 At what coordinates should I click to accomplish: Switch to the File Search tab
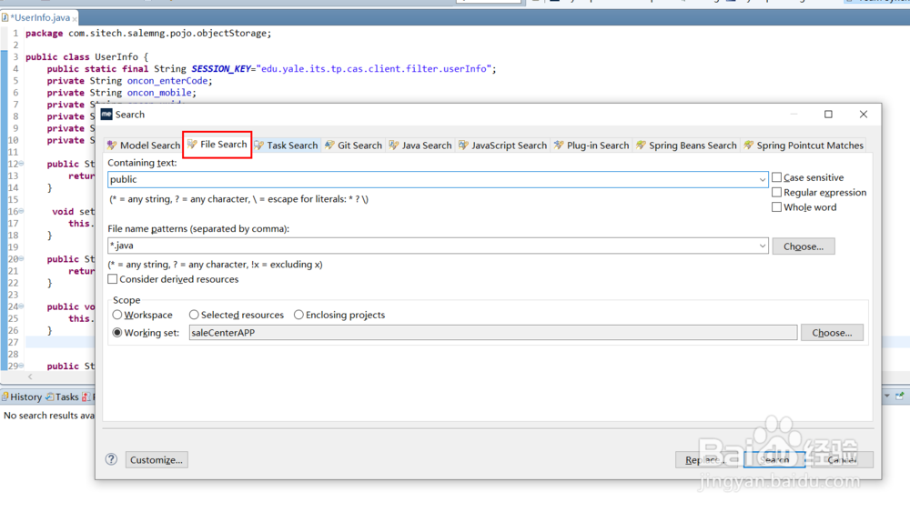coord(217,145)
